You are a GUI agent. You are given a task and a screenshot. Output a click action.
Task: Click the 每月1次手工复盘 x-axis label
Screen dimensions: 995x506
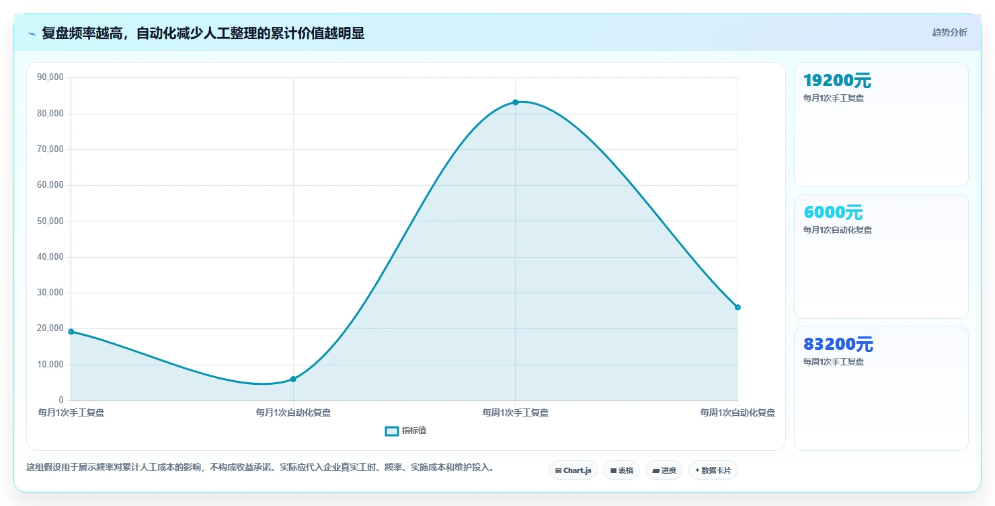[x=71, y=413]
